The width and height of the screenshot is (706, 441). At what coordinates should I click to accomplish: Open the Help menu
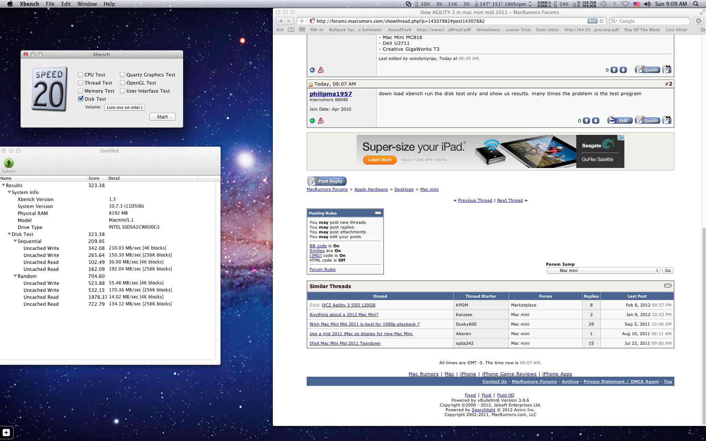pyautogui.click(x=109, y=4)
